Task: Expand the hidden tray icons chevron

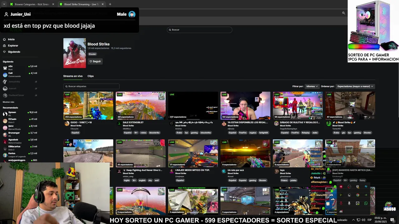Action: click(x=353, y=220)
